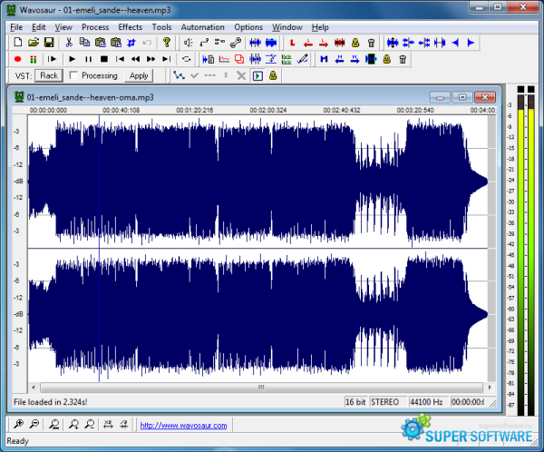Maximize the heaven-oma.mp3 document window

462,97
